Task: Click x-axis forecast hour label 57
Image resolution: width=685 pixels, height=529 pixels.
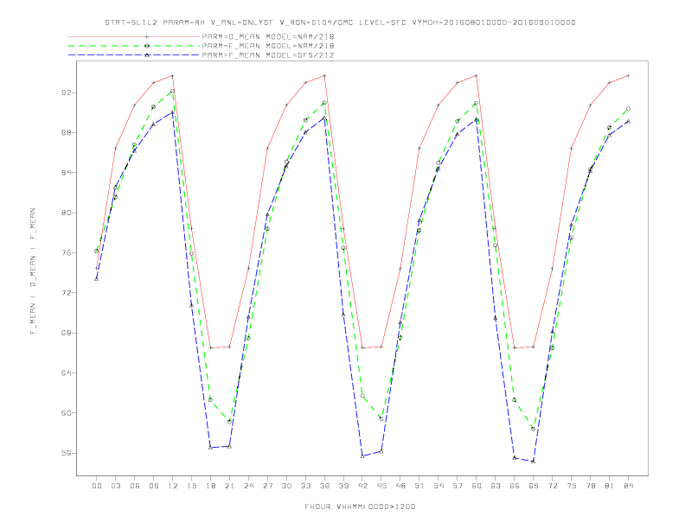Action: 458,486
